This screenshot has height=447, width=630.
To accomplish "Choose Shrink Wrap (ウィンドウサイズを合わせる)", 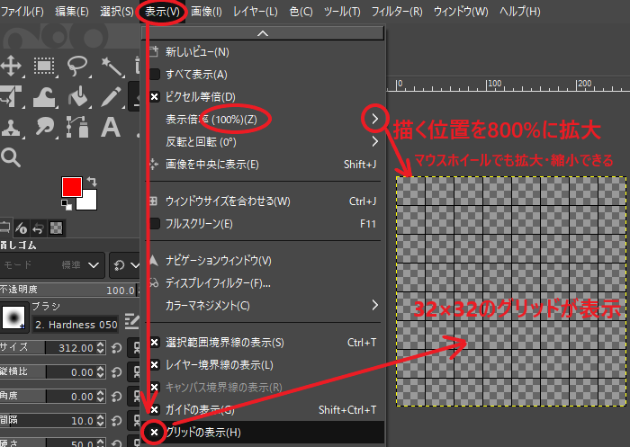I will [263, 201].
